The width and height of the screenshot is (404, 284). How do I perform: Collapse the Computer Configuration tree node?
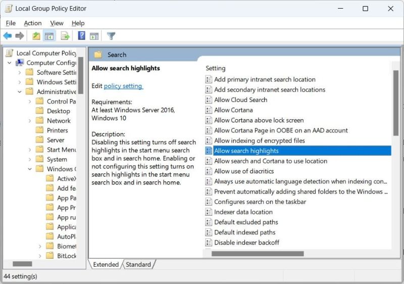click(x=10, y=63)
